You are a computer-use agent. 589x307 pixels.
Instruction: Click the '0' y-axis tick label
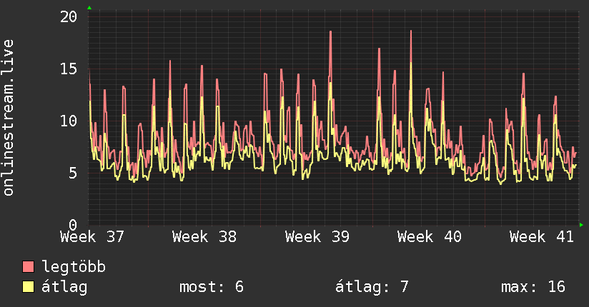73,225
